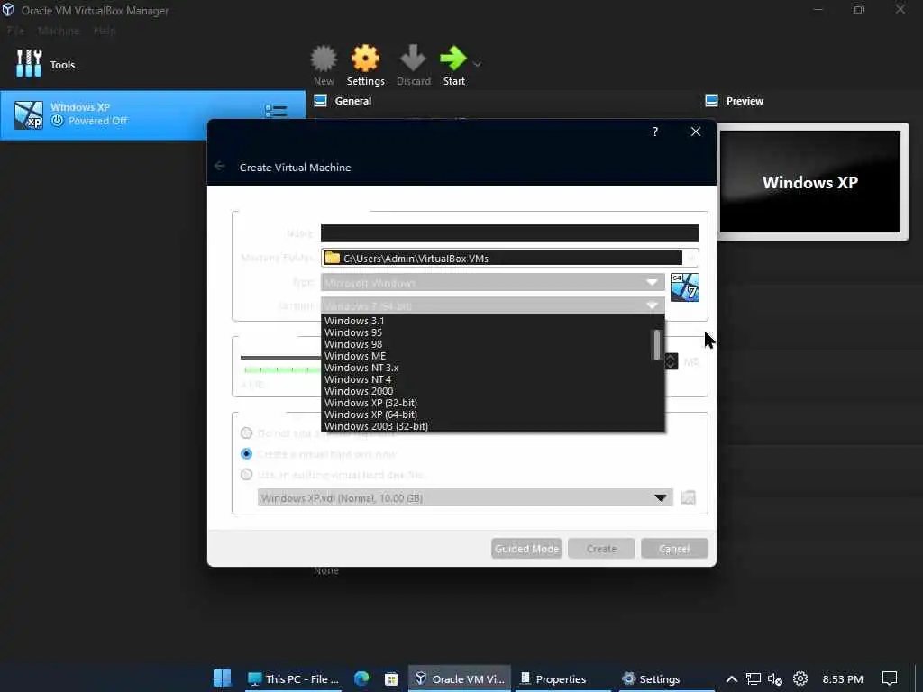Click the memory size slider track
Image resolution: width=923 pixels, height=692 pixels.
(x=280, y=357)
